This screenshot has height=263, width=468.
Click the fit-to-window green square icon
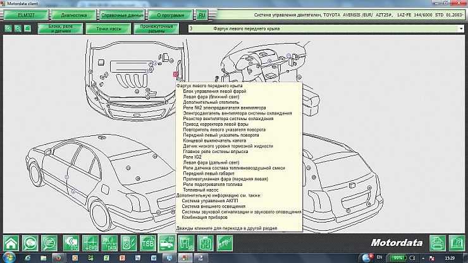coord(27,28)
